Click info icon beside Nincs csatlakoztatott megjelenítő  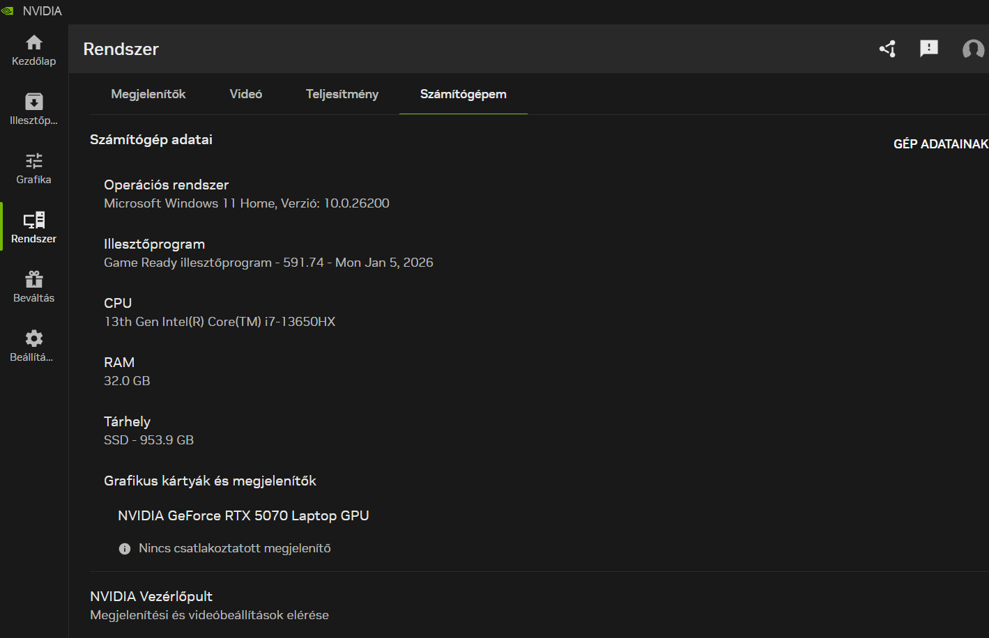click(125, 549)
